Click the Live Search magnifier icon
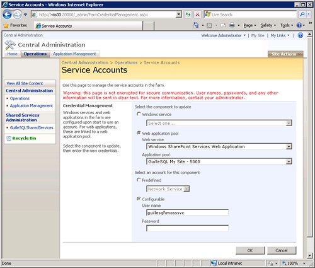 coord(302,15)
